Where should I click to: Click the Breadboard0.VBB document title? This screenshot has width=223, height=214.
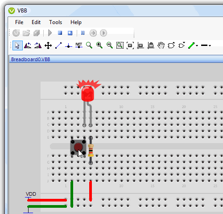tap(31, 59)
